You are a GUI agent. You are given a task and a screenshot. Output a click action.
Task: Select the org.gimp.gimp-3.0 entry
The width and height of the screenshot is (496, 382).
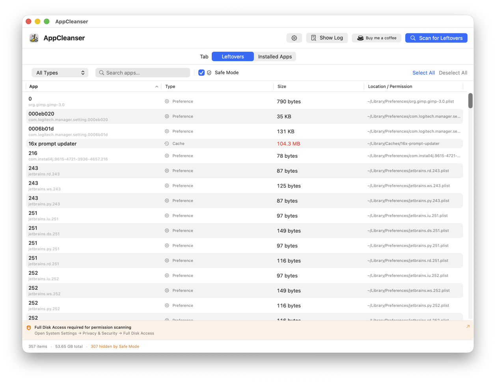(244, 101)
